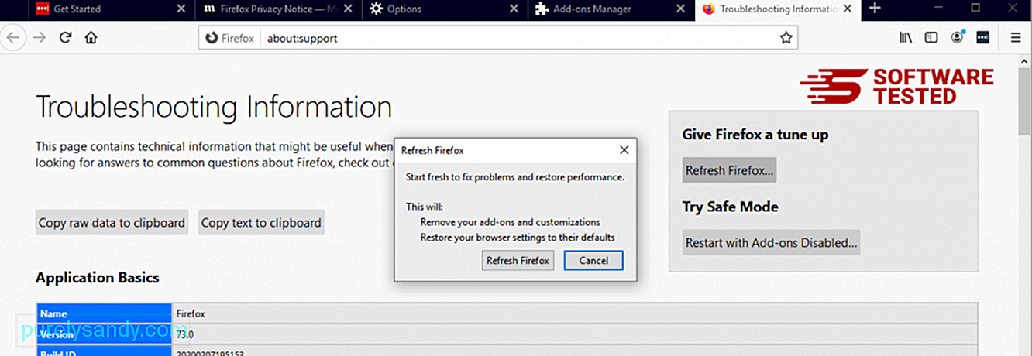Click Restart with Add-ons Disabled...
The image size is (1032, 356).
(x=772, y=242)
